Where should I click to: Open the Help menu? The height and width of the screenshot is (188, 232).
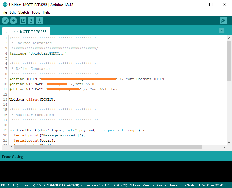coord(46,12)
